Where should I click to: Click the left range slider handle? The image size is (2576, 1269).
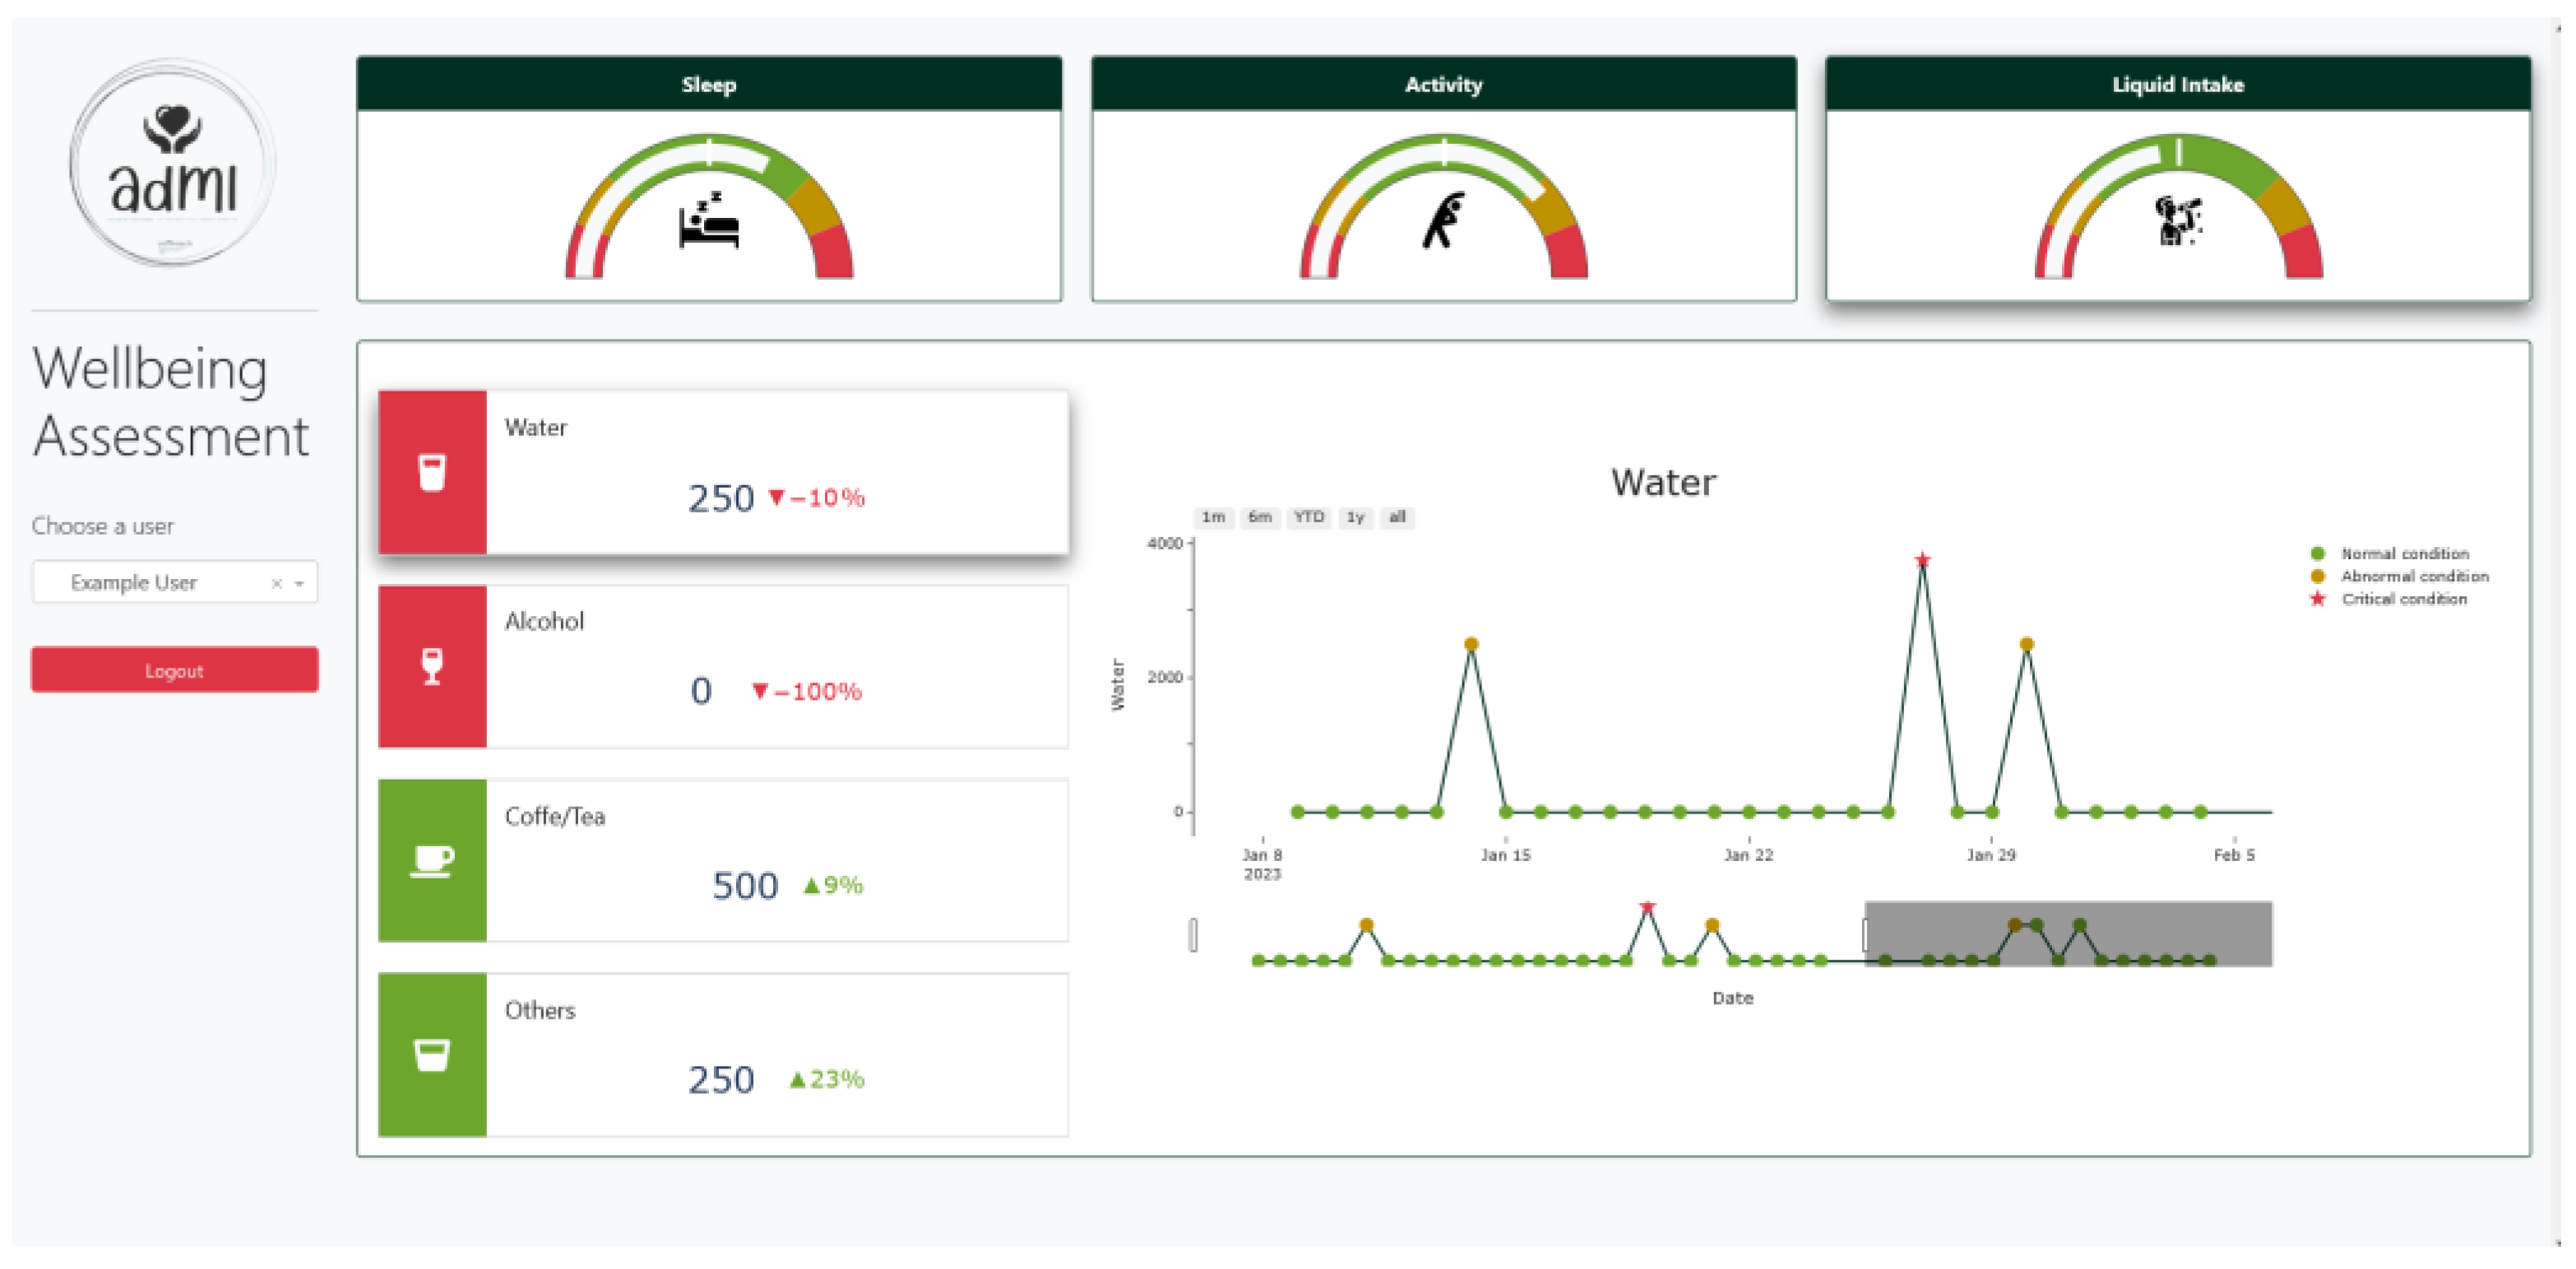point(1193,935)
